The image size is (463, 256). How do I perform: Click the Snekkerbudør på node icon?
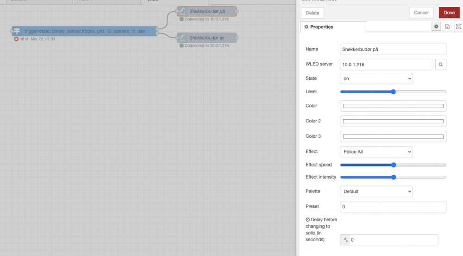182,11
